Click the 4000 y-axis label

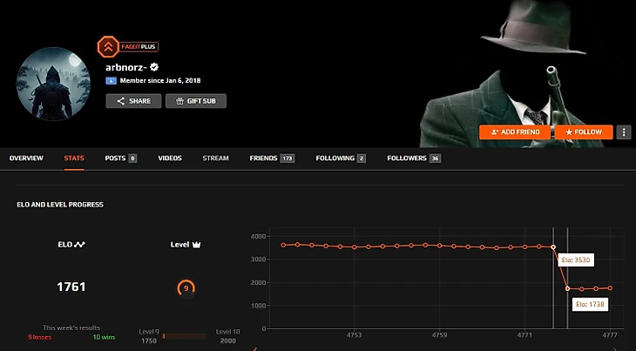click(x=258, y=236)
